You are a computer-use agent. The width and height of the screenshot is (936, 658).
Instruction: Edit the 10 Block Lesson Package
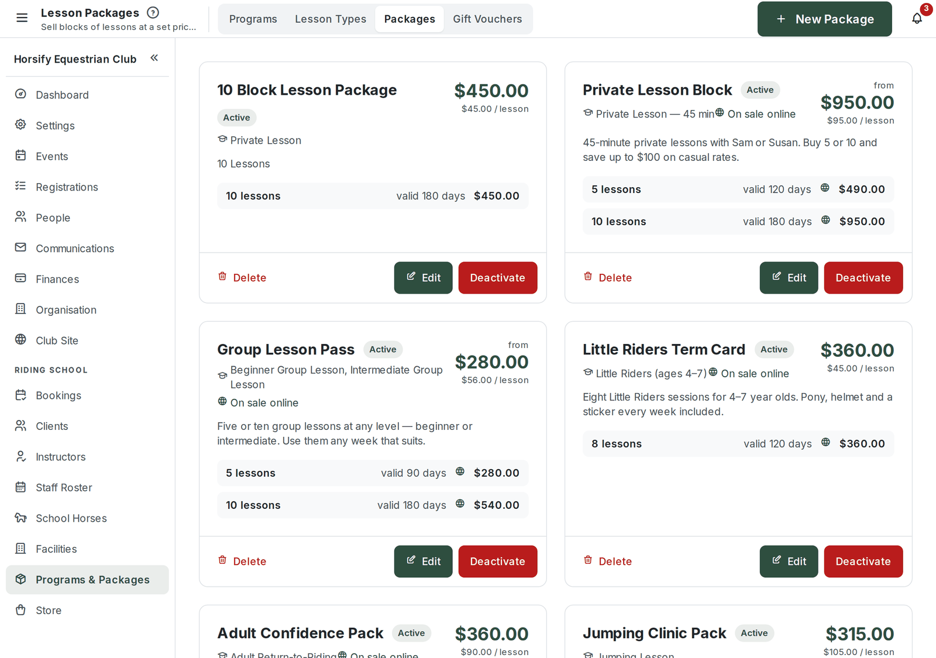tap(424, 278)
